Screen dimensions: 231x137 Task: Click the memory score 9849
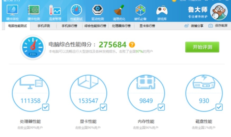tap(146, 101)
